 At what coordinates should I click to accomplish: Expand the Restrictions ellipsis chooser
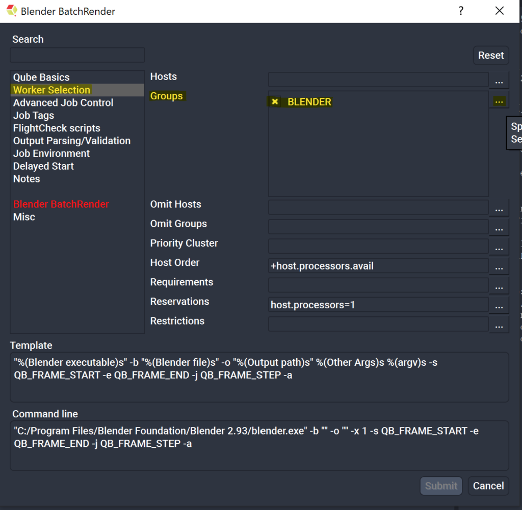click(x=499, y=325)
